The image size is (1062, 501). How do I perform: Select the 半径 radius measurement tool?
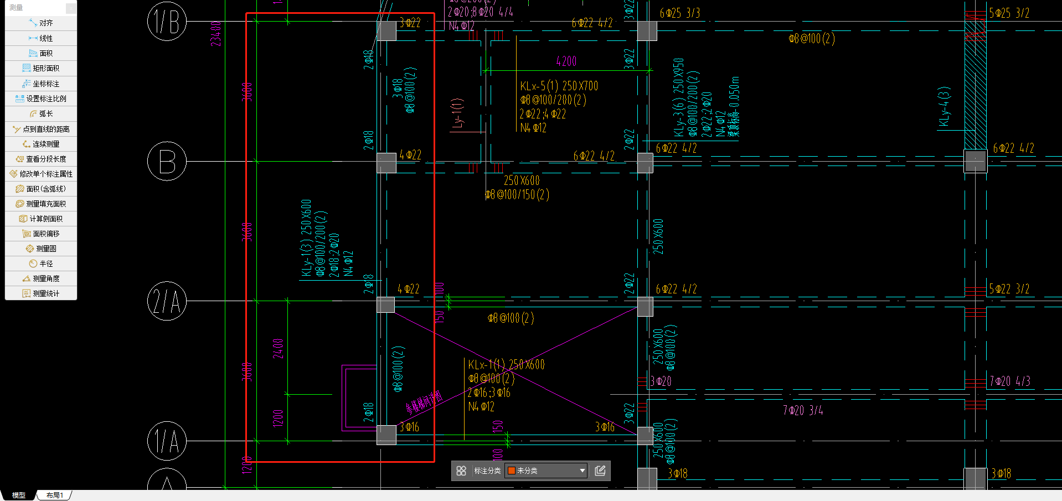41,264
